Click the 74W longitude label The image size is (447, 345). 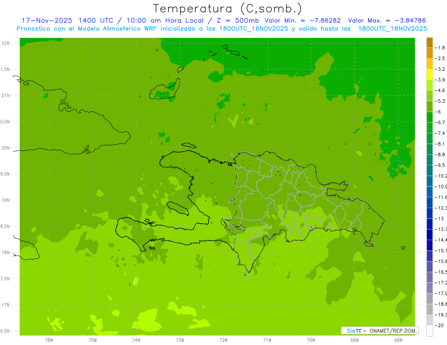pos(136,340)
